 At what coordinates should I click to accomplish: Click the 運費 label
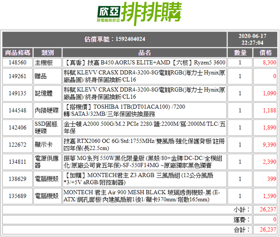[x=241, y=219]
